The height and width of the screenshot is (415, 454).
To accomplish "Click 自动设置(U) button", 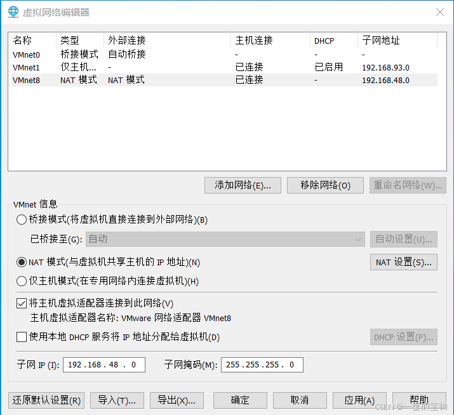I will (404, 239).
